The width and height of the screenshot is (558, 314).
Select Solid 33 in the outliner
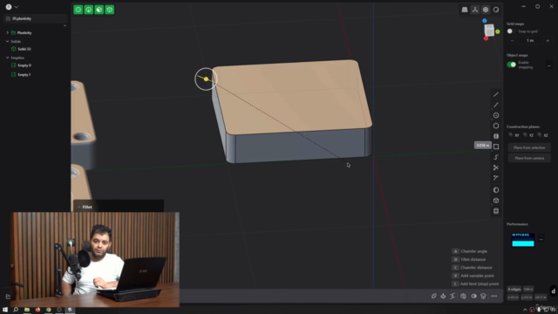tap(24, 49)
